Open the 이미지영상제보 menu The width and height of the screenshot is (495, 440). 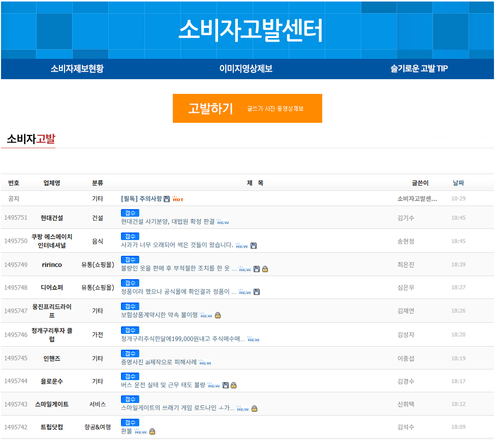coord(247,69)
